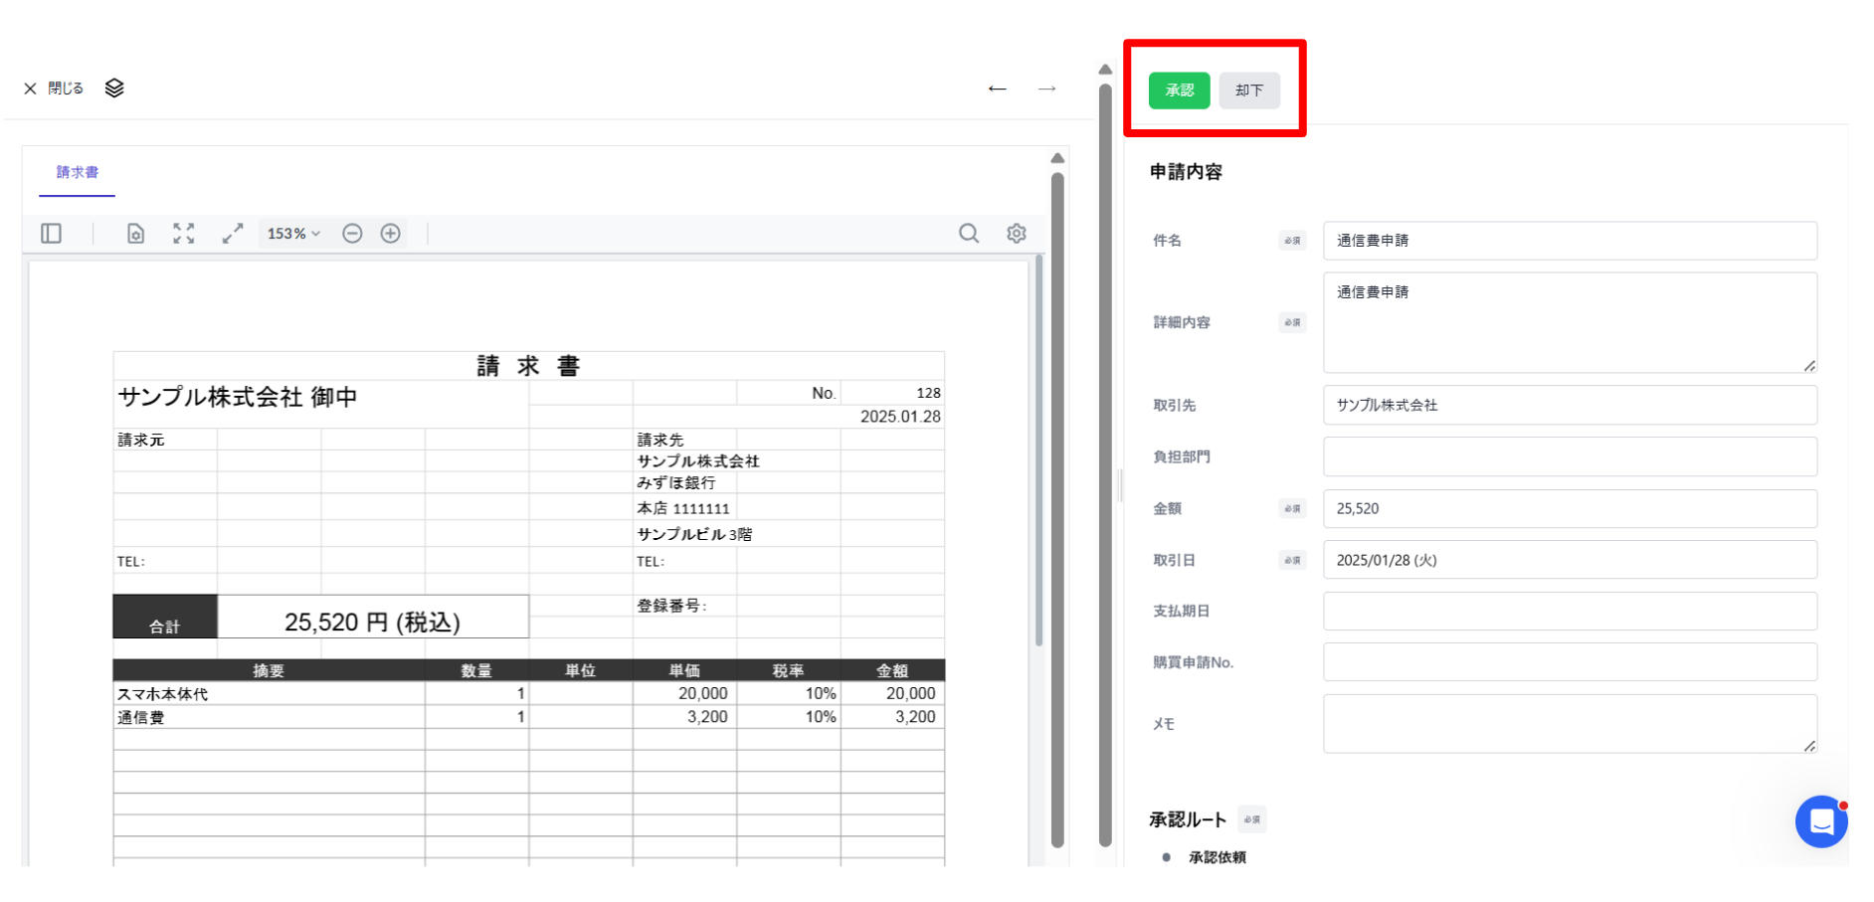
Task: Click the 件名 input field
Action: point(1570,241)
